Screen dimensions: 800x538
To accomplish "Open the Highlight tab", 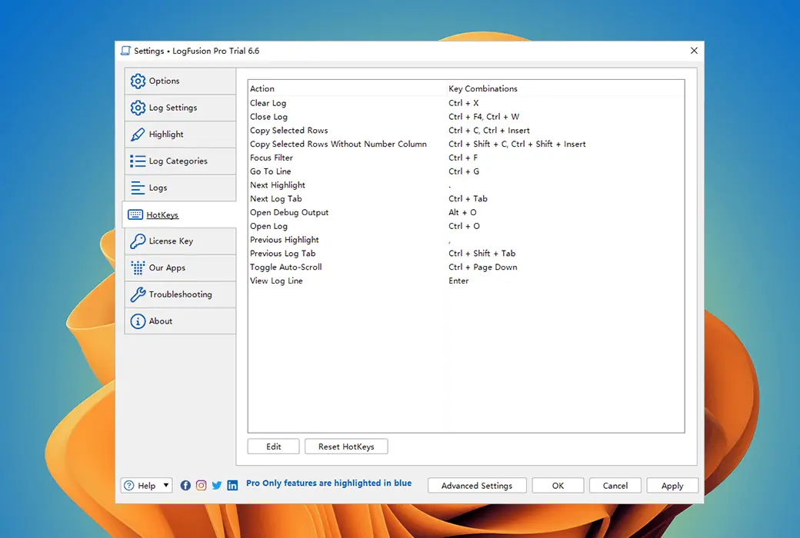I will (x=180, y=134).
